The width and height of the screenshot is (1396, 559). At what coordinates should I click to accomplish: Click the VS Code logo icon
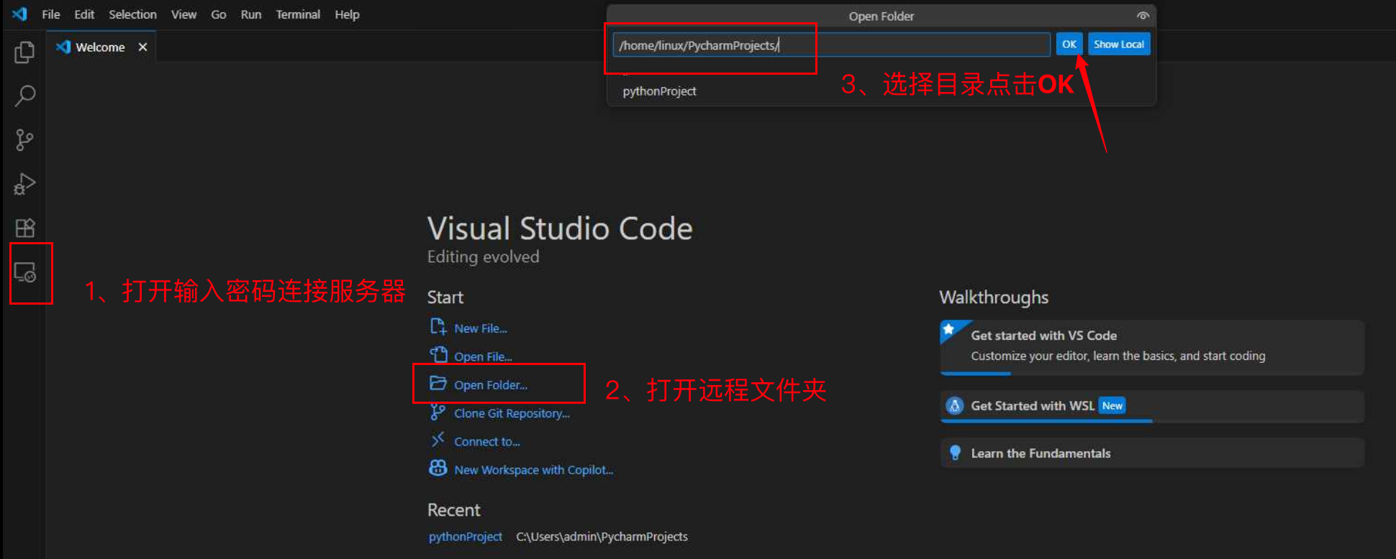pos(19,14)
